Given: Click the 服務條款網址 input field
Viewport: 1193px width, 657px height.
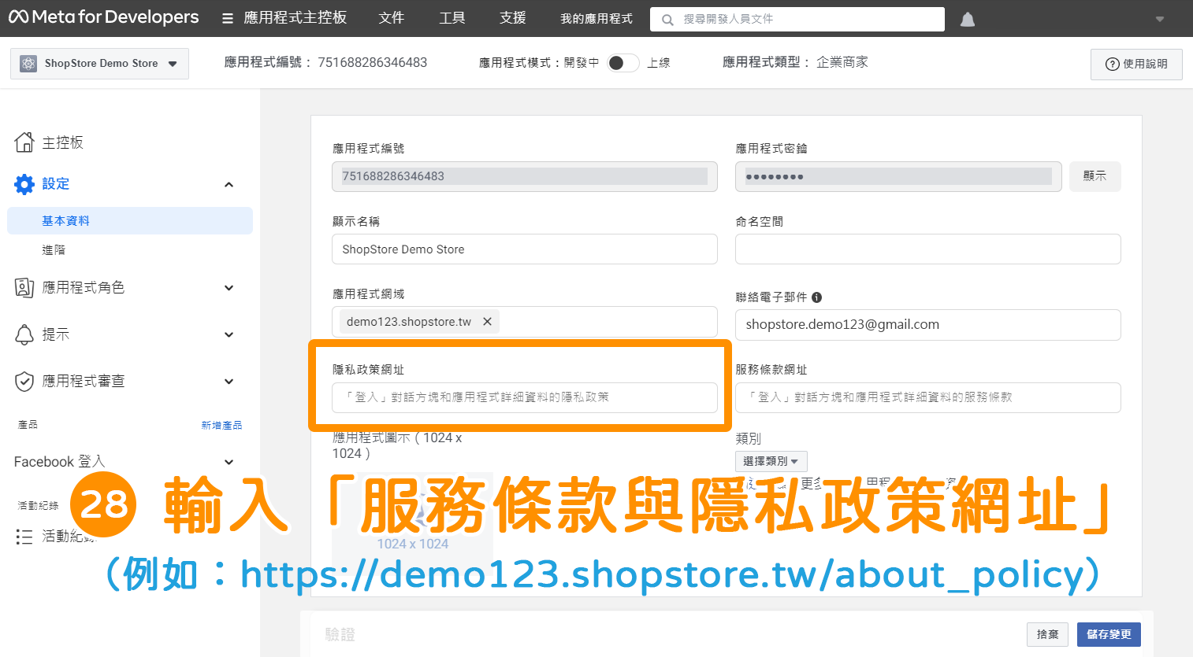Looking at the screenshot, I should (x=928, y=397).
